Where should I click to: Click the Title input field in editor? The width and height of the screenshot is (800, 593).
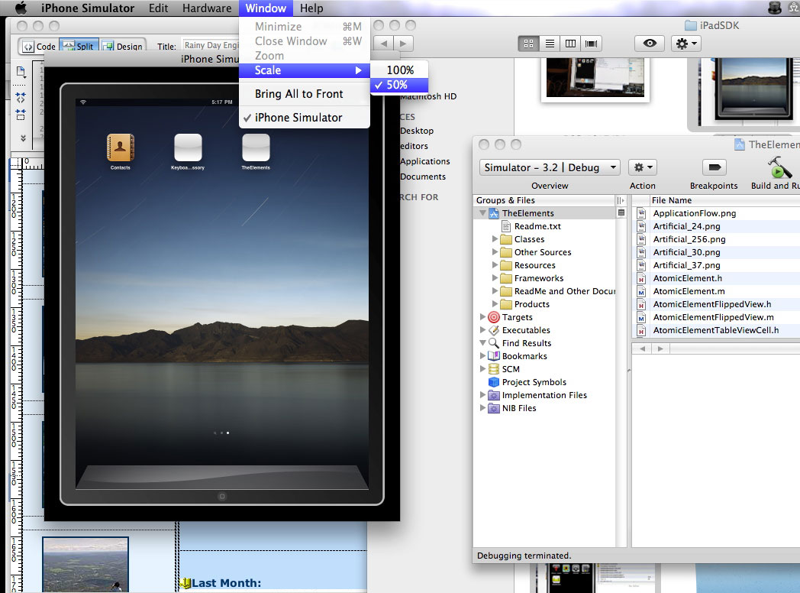pos(211,45)
